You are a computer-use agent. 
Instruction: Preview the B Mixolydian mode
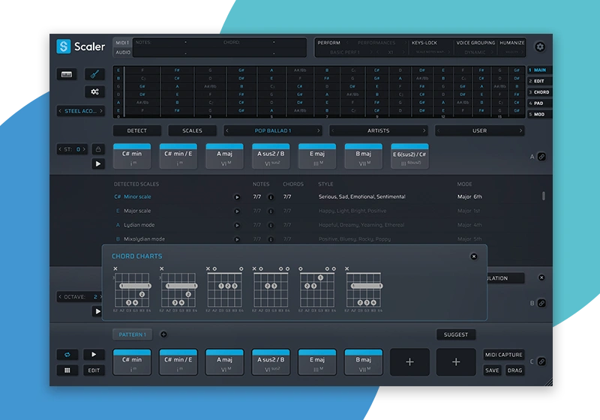coord(237,239)
